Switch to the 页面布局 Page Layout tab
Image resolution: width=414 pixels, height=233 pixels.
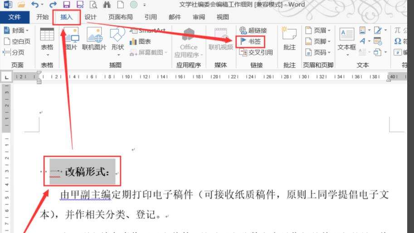121,17
